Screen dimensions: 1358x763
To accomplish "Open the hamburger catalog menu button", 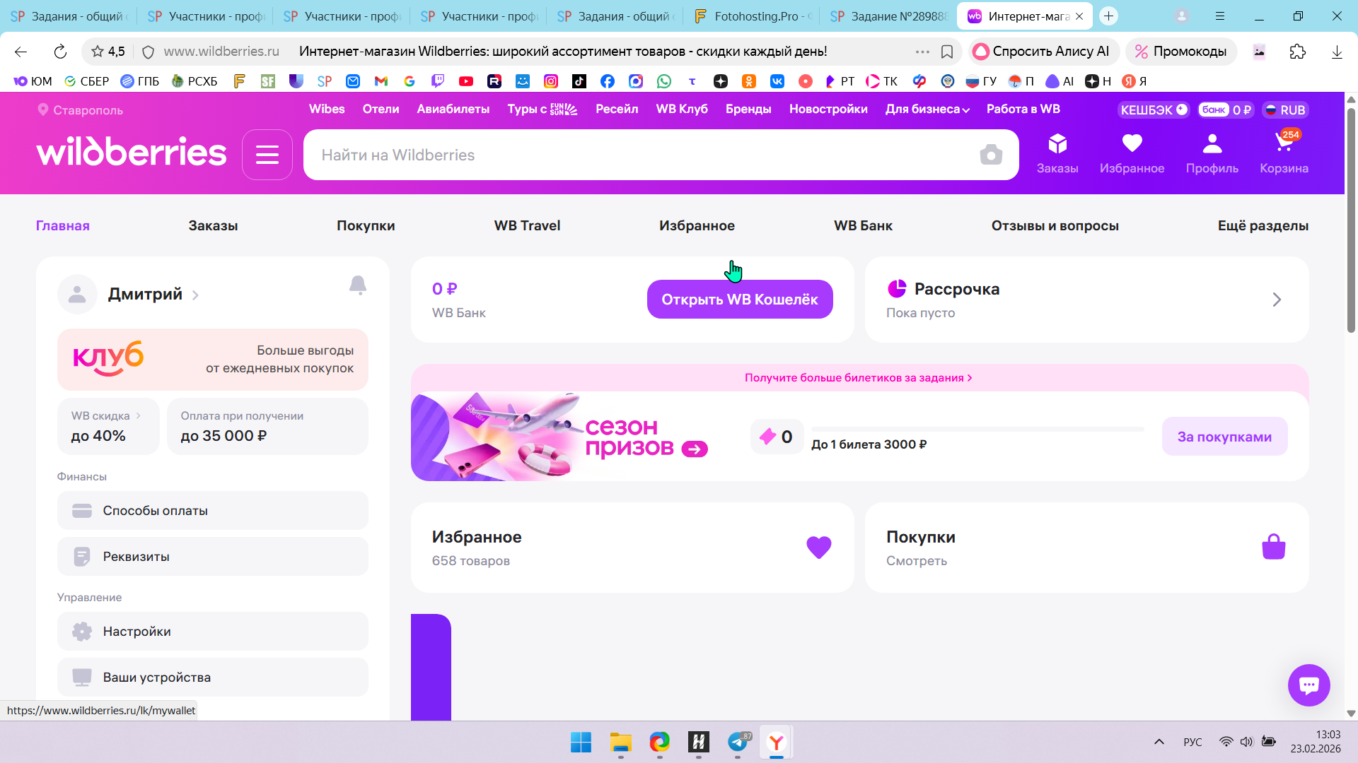I will click(x=267, y=155).
